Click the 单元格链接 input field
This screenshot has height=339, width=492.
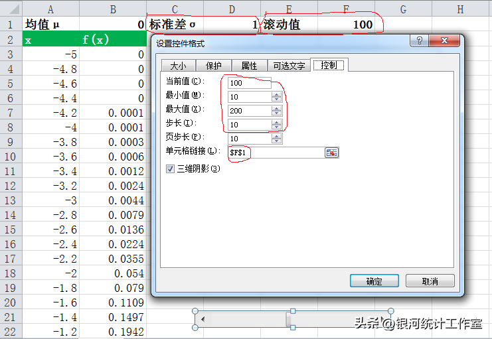point(276,153)
